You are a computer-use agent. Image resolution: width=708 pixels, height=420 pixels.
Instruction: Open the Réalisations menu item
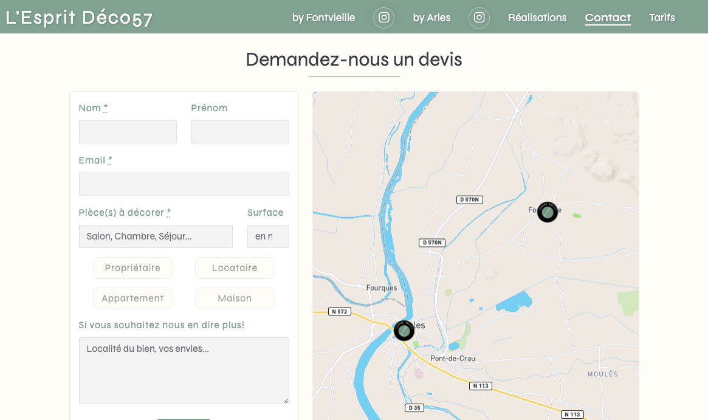537,18
